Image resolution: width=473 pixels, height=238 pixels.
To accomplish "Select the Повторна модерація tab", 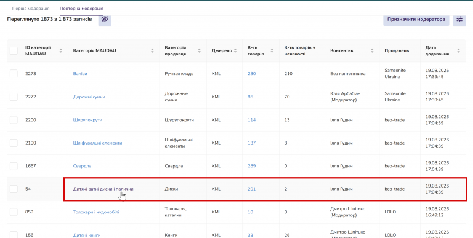I will (81, 9).
